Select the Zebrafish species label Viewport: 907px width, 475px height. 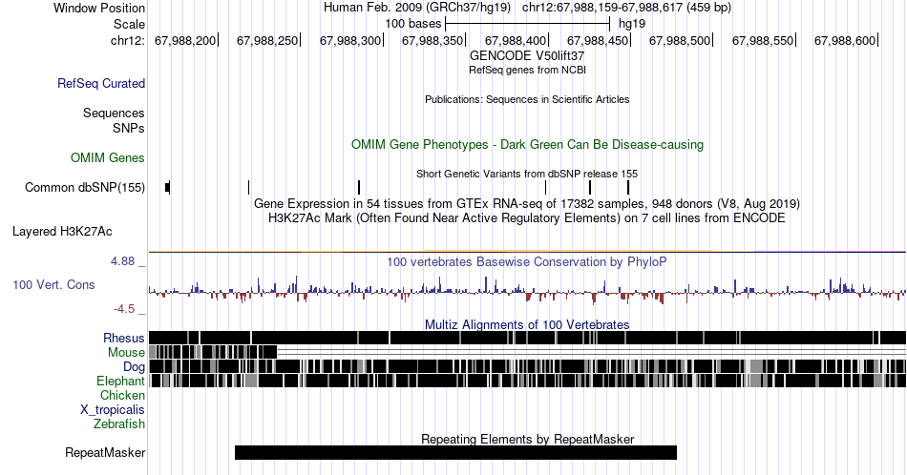coord(119,424)
